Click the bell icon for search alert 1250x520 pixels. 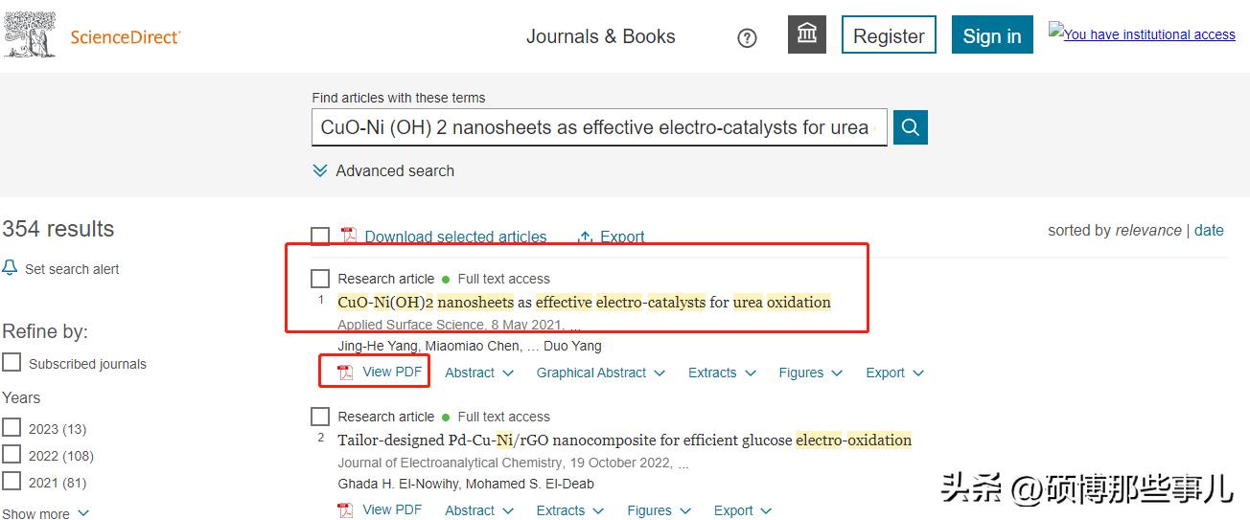[11, 268]
